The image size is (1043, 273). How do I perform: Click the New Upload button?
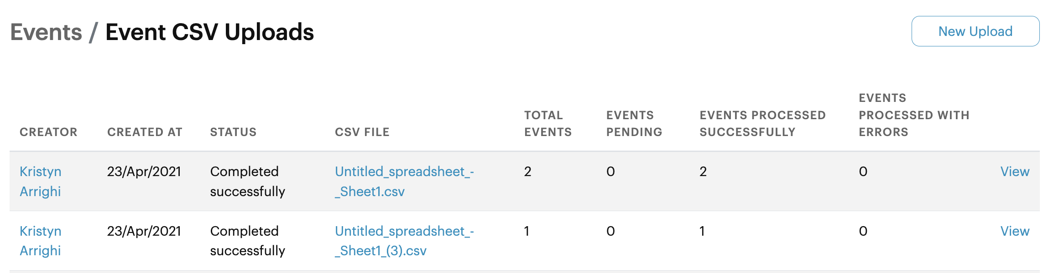click(975, 31)
